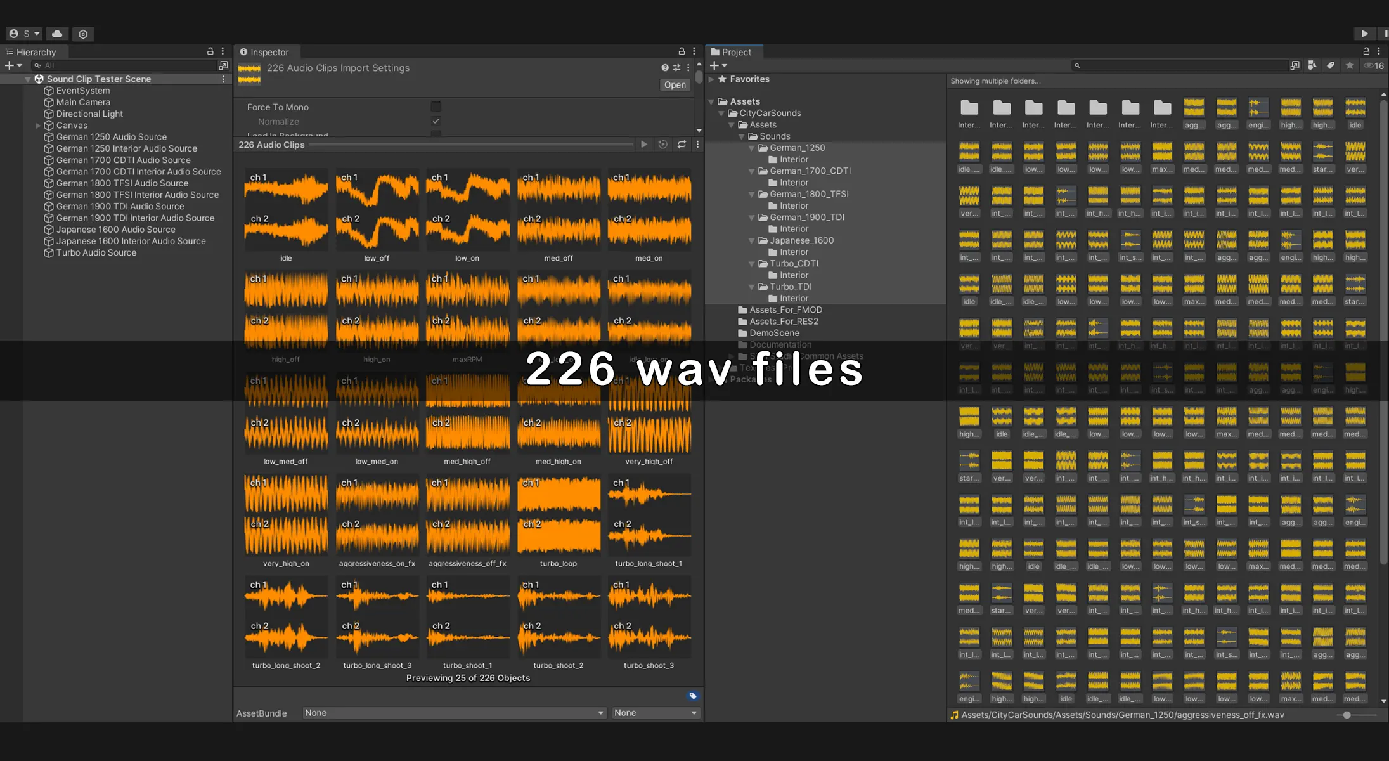Play the audio clip preview
Image resolution: width=1389 pixels, height=761 pixels.
pos(644,145)
